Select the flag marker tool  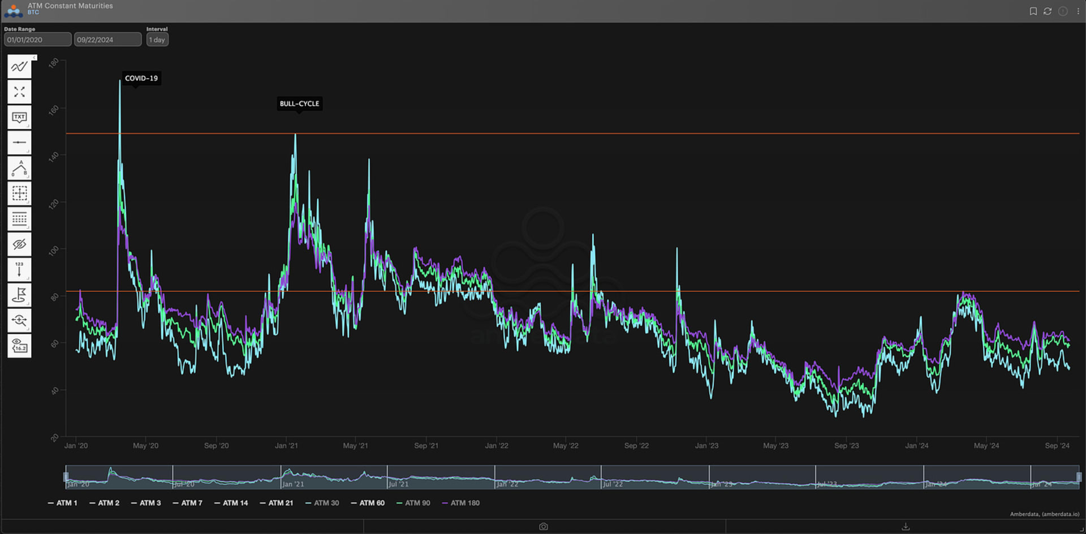point(19,295)
